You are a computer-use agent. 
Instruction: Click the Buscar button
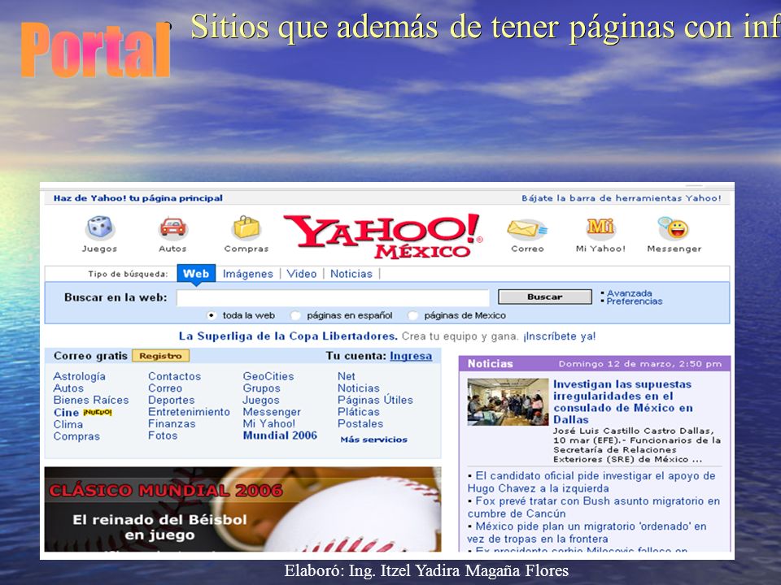(545, 297)
